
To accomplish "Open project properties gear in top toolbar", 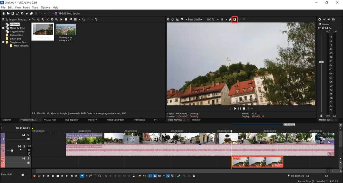I will pos(22,13).
